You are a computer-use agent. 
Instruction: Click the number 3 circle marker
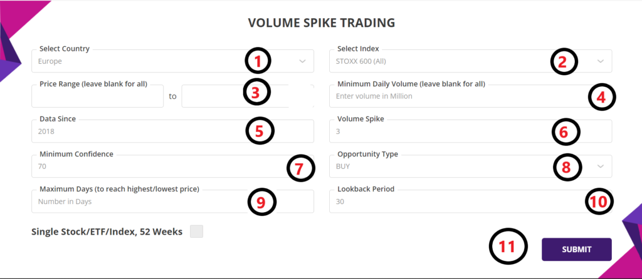(x=256, y=93)
